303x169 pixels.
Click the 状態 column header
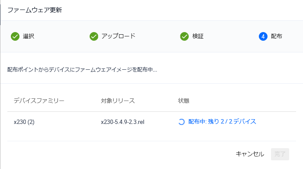click(184, 101)
